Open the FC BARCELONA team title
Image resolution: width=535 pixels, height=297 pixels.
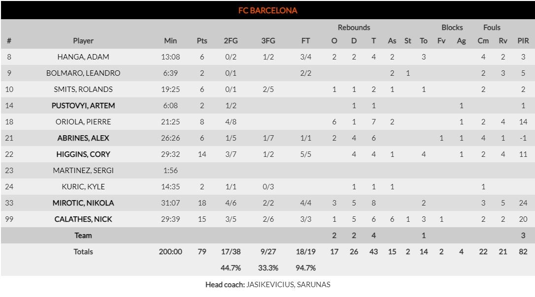[x=267, y=10]
